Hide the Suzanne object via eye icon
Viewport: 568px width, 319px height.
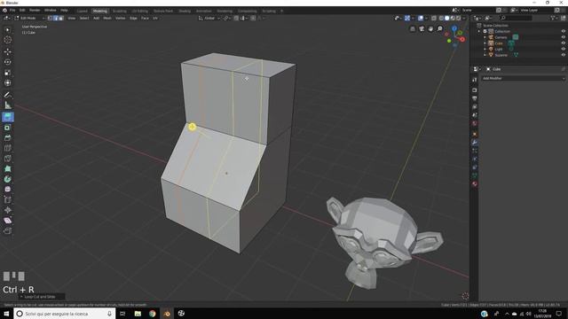click(x=563, y=55)
